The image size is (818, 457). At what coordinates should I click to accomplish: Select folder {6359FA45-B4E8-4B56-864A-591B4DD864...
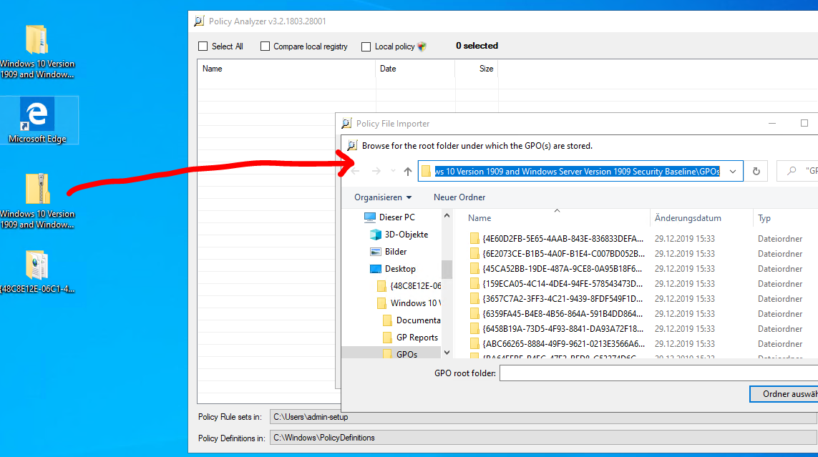tap(556, 314)
